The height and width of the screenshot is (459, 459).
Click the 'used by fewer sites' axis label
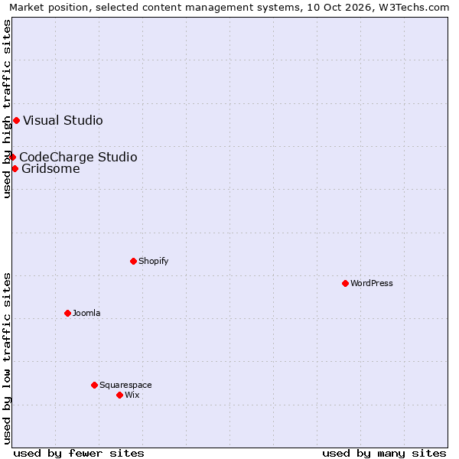point(79,454)
